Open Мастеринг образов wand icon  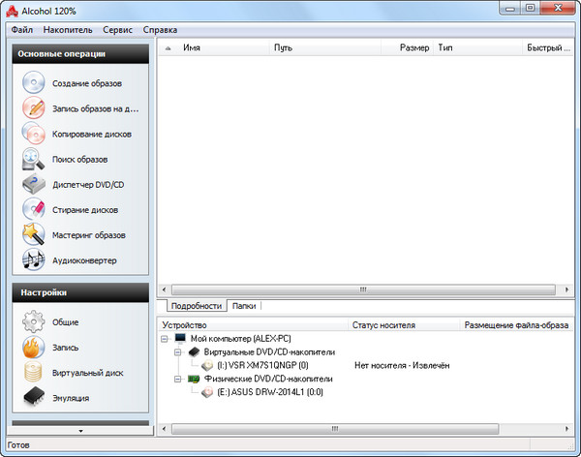click(34, 234)
